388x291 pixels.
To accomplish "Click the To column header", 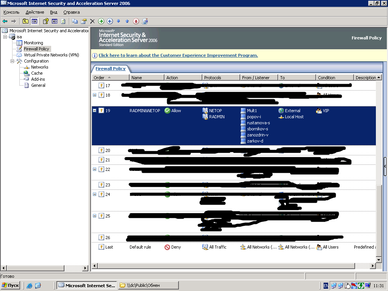I will [x=297, y=77].
